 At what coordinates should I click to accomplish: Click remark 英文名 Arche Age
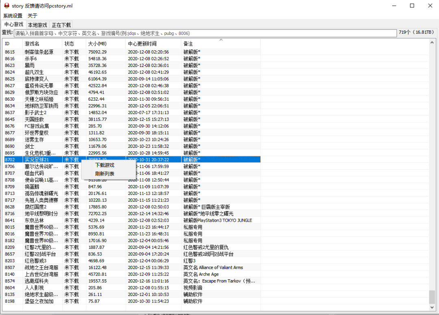tap(201, 274)
